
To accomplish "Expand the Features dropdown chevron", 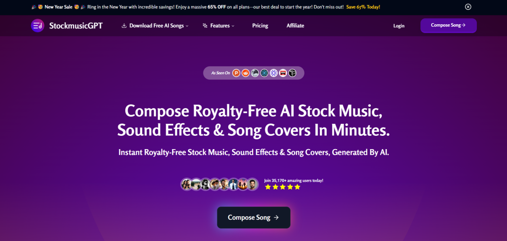I will click(233, 26).
